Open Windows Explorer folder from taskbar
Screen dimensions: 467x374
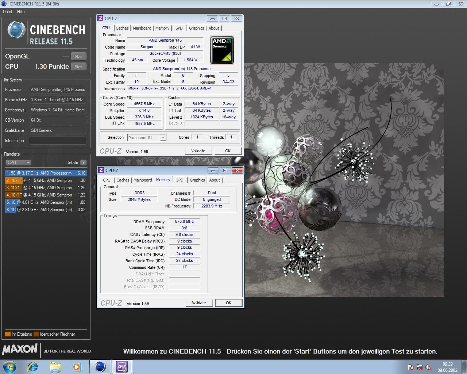[55, 367]
